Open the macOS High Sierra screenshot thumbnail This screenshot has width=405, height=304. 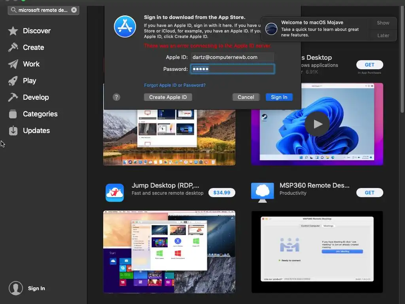169,137
